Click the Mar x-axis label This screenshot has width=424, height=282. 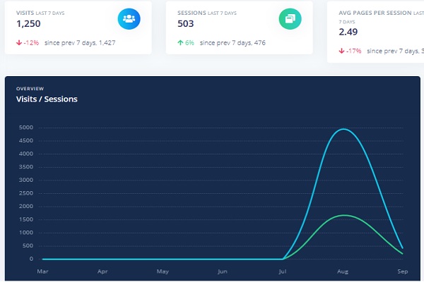pos(42,271)
